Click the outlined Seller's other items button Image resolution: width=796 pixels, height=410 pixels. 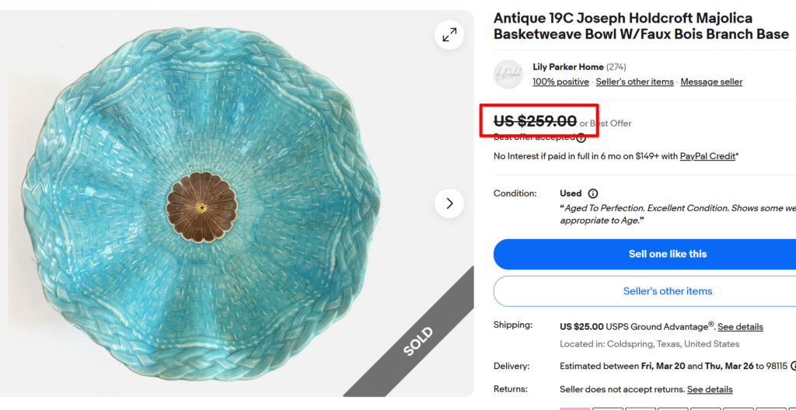(667, 291)
